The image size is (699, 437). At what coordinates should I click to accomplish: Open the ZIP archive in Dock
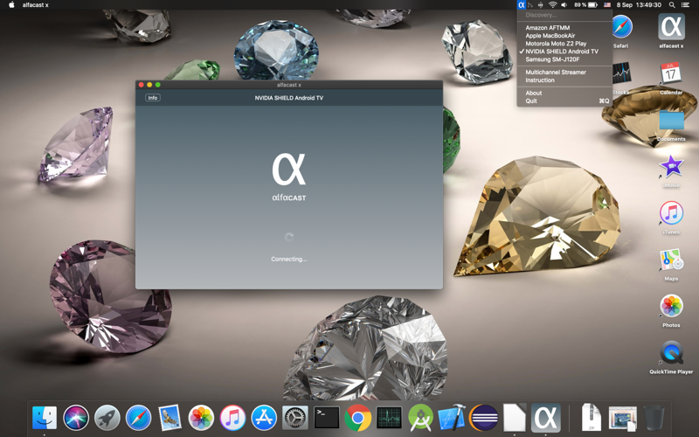[592, 418]
